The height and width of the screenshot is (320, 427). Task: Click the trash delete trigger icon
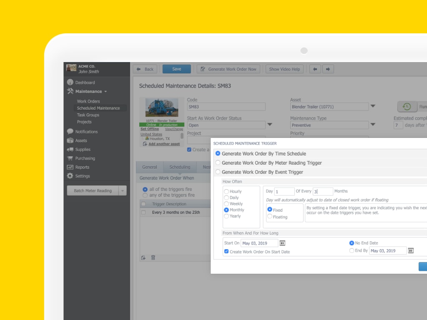[153, 257]
